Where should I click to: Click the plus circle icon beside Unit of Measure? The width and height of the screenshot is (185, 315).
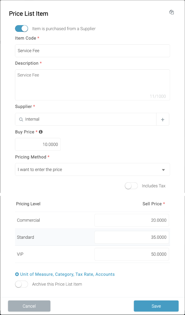pos(17,274)
